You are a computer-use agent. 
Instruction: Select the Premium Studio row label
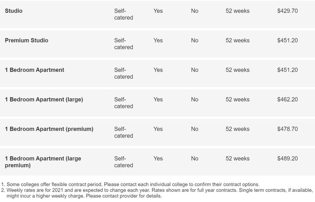(x=27, y=40)
